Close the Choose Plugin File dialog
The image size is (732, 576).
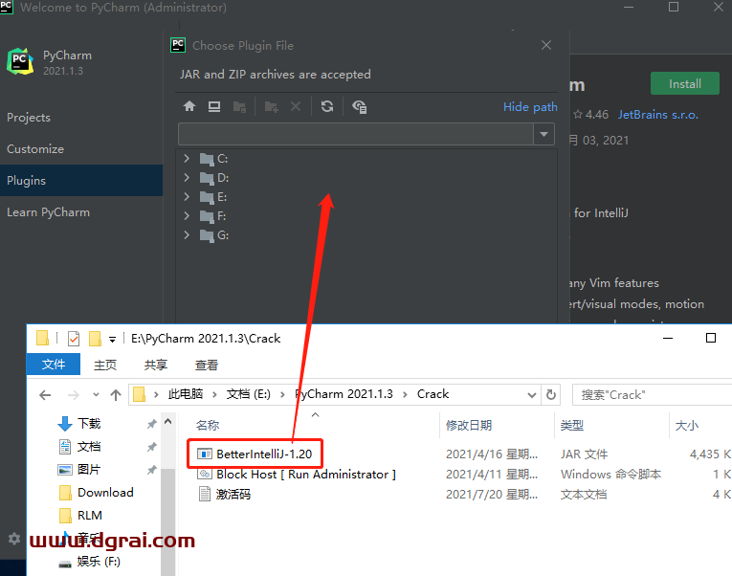coord(546,45)
